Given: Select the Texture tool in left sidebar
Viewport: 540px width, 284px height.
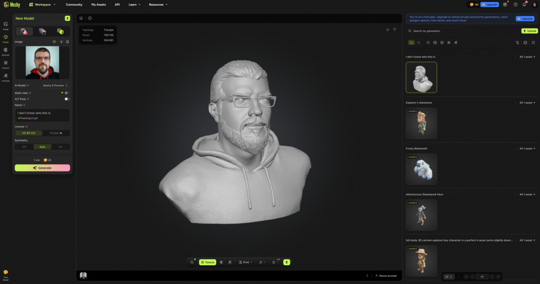Looking at the screenshot, I should click(5, 64).
